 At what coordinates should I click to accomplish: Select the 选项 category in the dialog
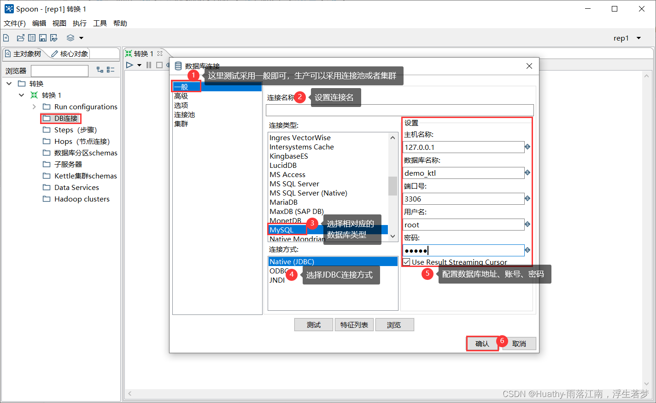181,105
